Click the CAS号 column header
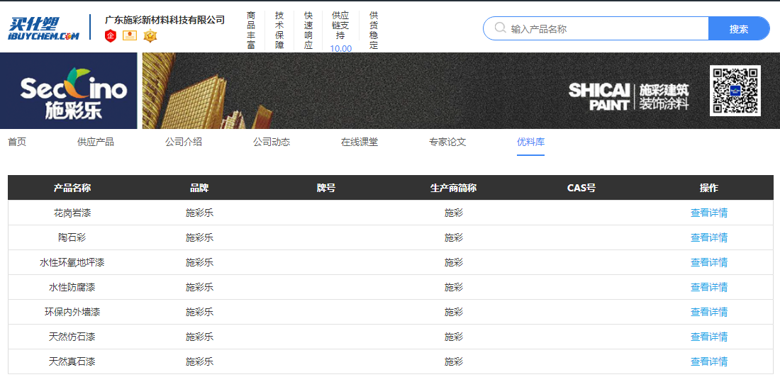The image size is (780, 382). (581, 188)
